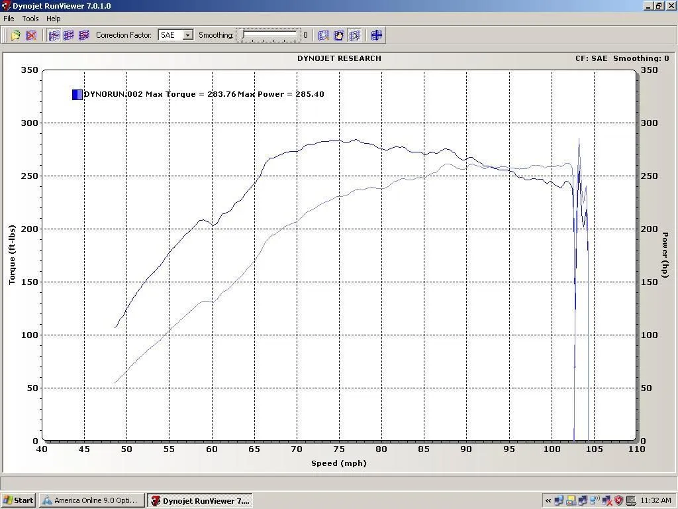Viewport: 678px width, 509px height.
Task: Click the Power (hp) axis label
Action: (x=665, y=255)
